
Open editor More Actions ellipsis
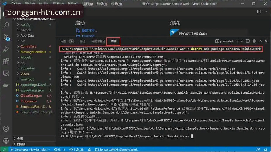tap(265, 12)
